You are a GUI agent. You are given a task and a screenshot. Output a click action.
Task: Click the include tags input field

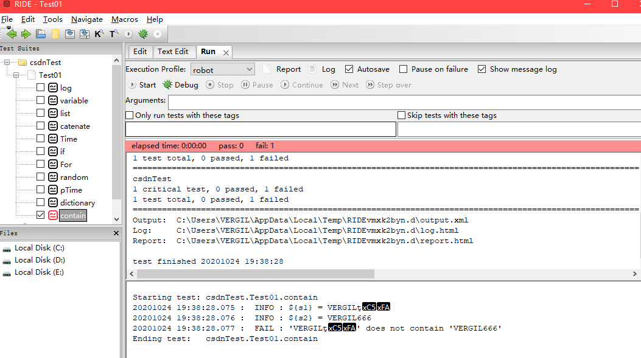pos(261,129)
